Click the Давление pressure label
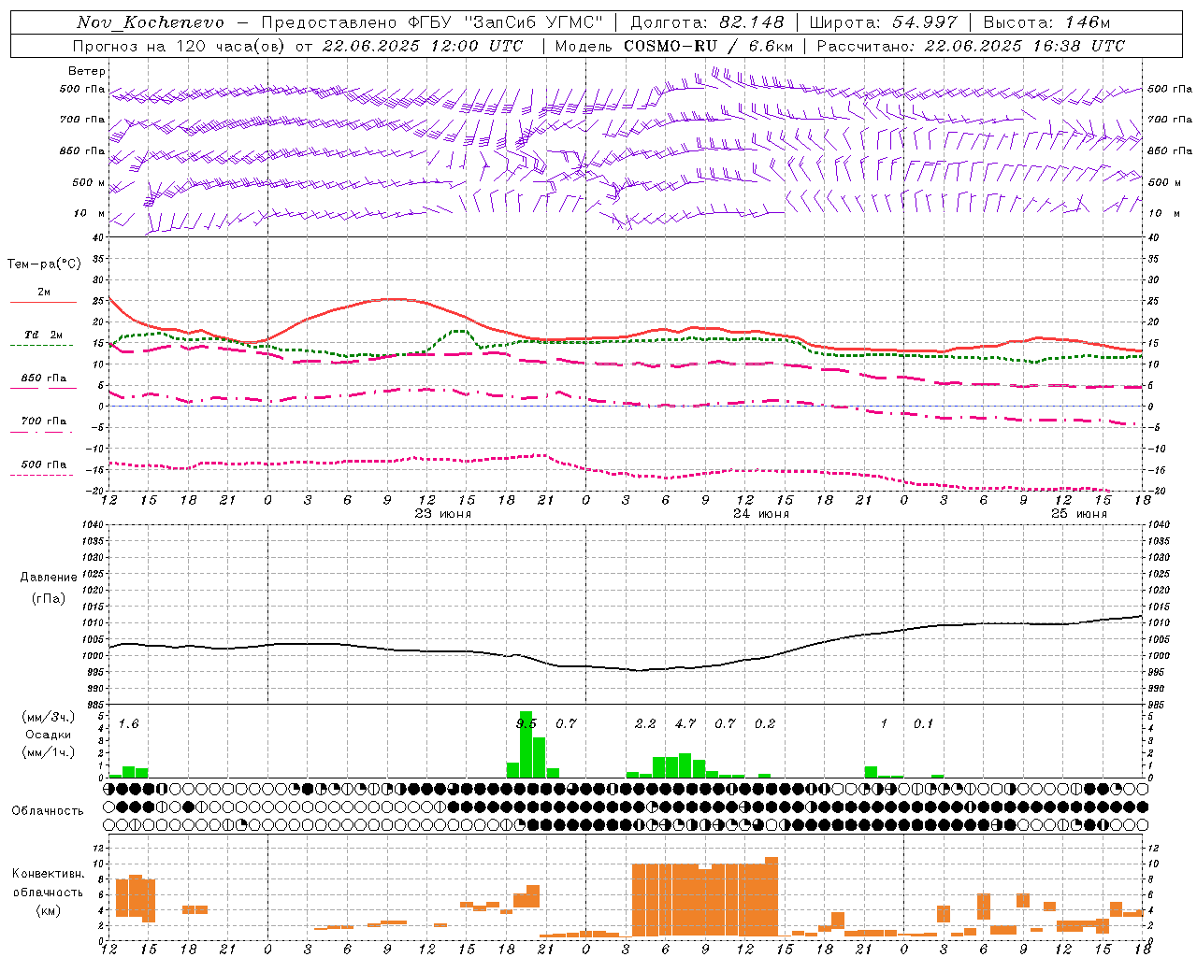 [x=49, y=578]
